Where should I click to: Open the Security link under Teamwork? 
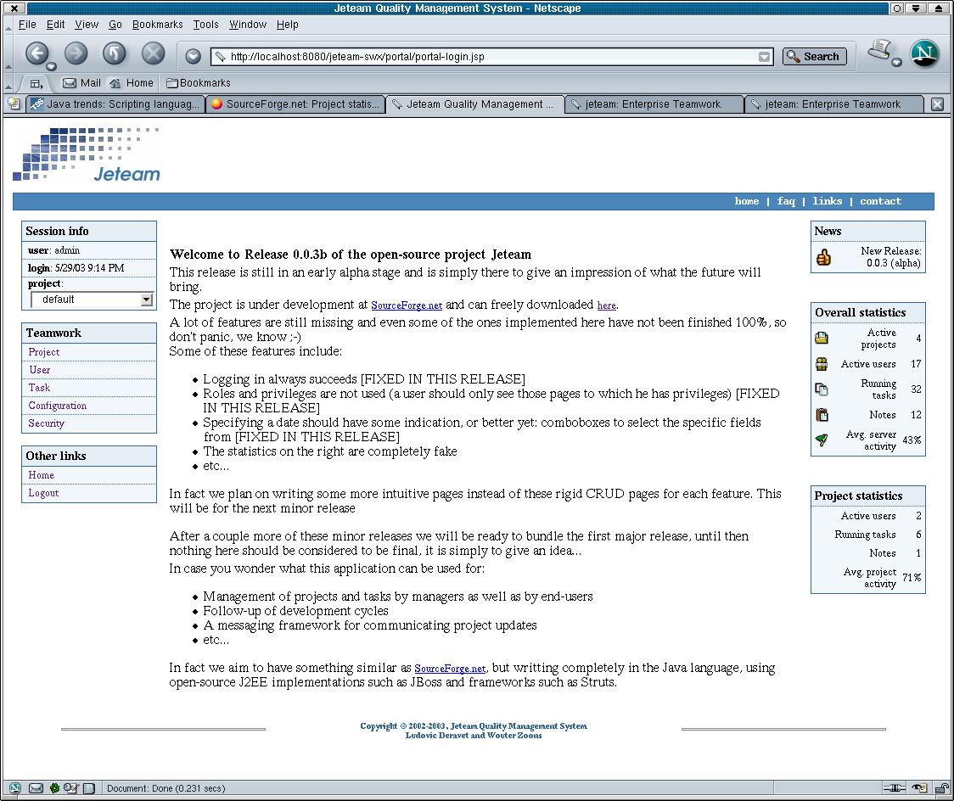tap(46, 423)
